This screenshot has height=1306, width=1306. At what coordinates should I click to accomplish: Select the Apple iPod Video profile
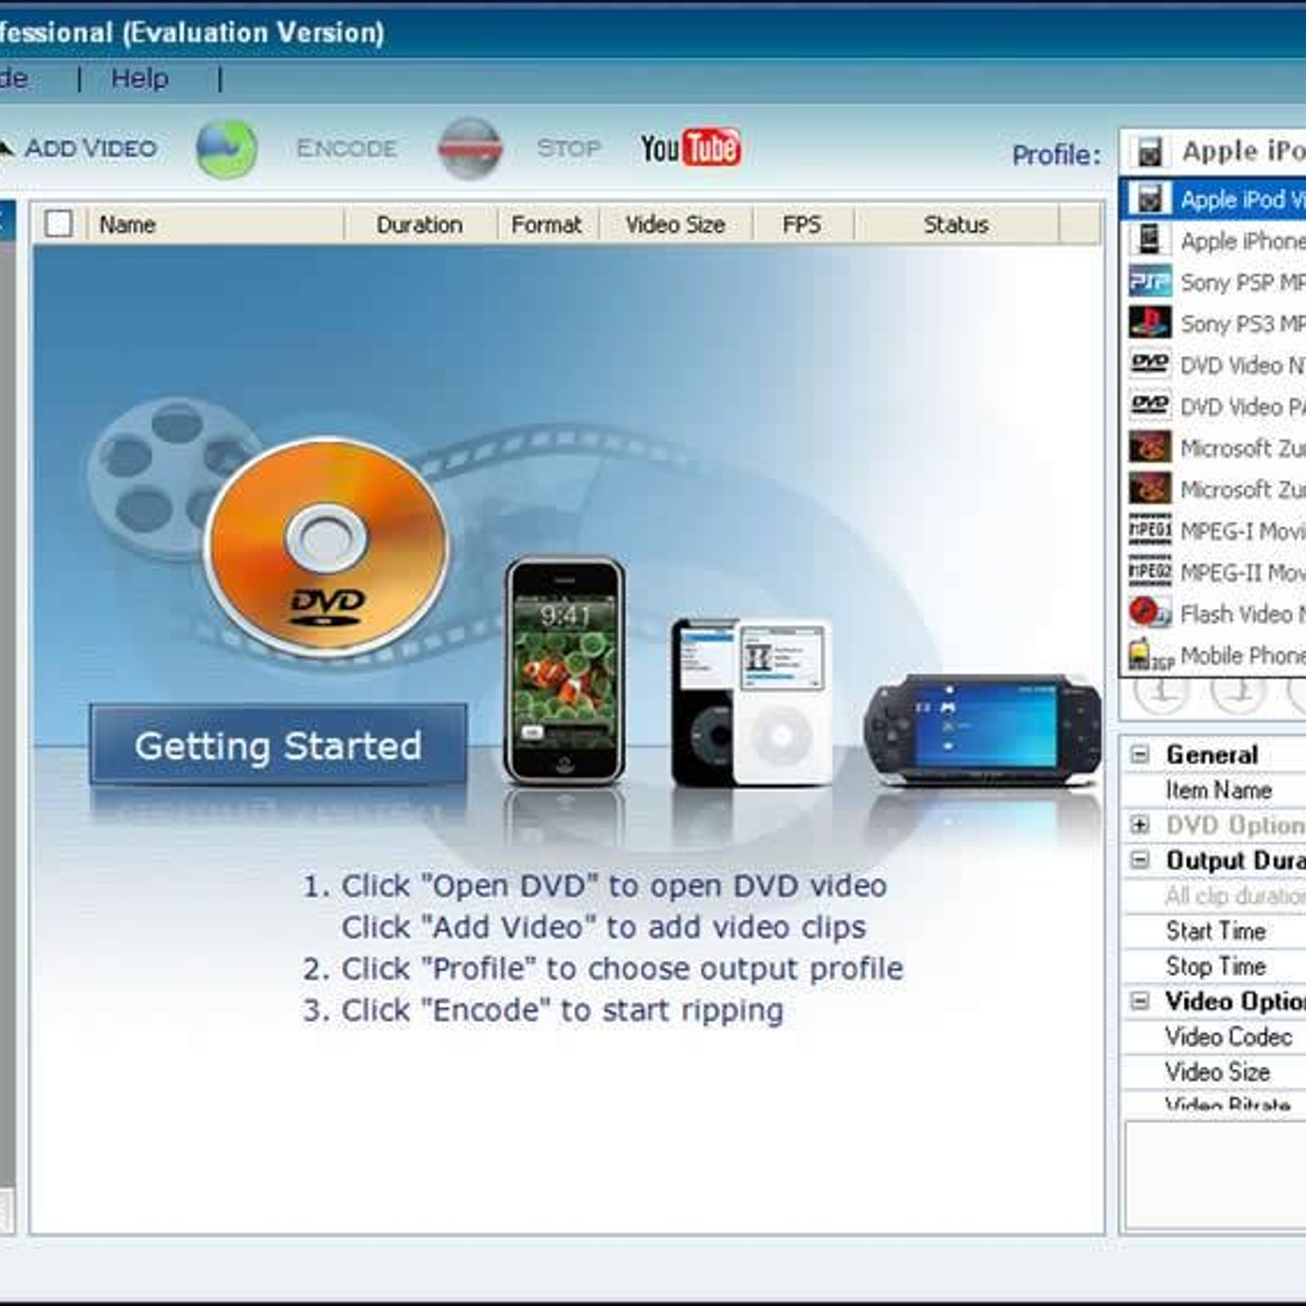coord(1214,199)
